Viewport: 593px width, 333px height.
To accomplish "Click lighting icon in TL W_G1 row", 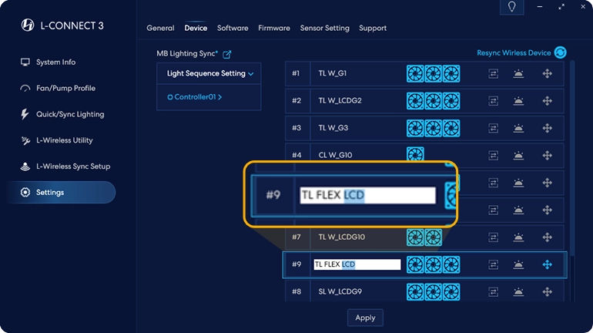I will click(518, 73).
